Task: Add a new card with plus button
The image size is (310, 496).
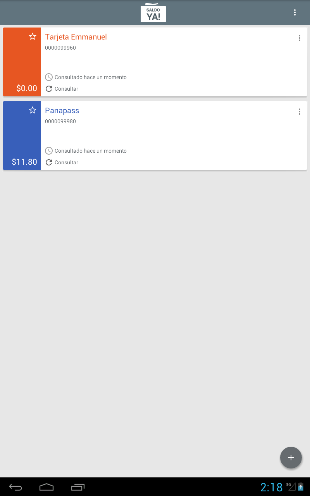Action: pyautogui.click(x=291, y=458)
